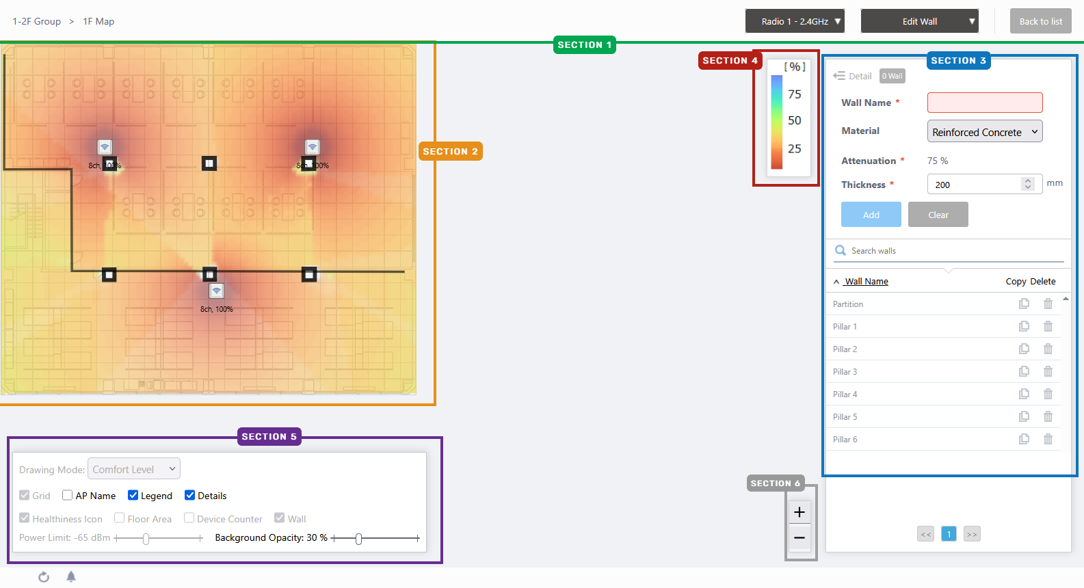Copy the Pillar 3 wall
The height and width of the screenshot is (588, 1084).
tap(1024, 371)
